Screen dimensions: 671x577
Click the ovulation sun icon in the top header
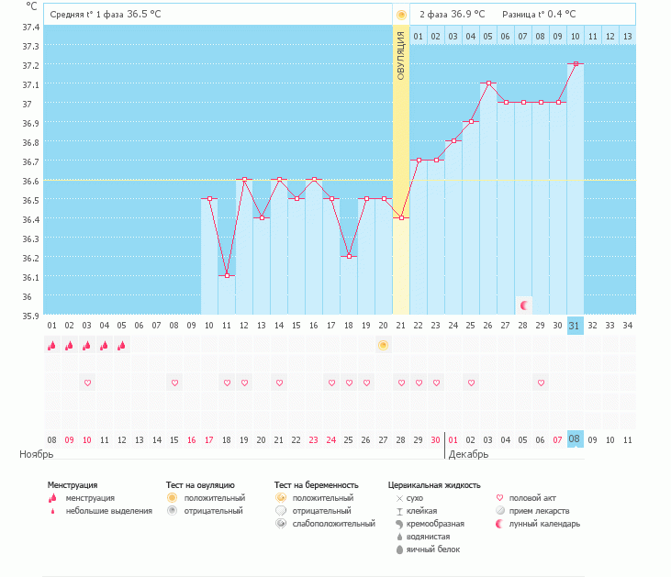point(400,15)
